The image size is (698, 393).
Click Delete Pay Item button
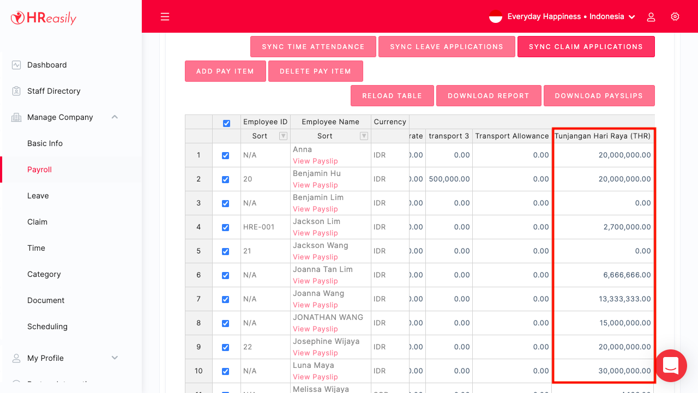point(315,71)
